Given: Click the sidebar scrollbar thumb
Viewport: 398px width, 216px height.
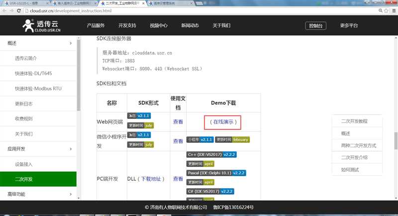Looking at the screenshot, I should 79,75.
